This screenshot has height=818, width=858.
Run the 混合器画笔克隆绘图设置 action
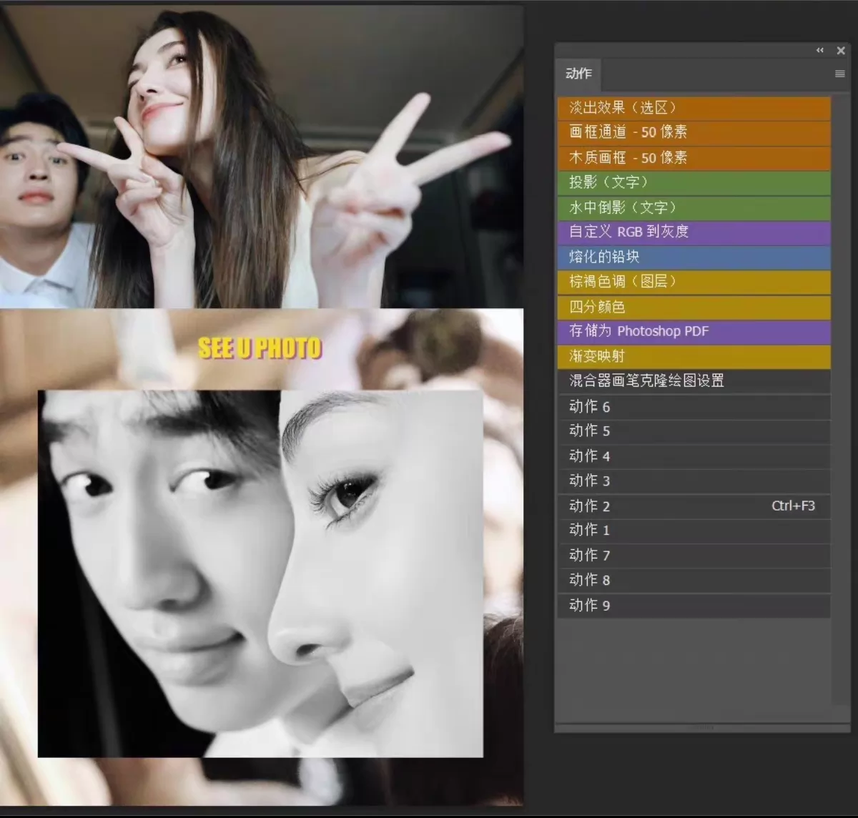point(694,381)
